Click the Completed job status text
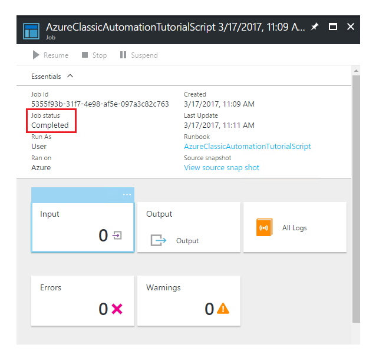Image resolution: width=366 pixels, height=351 pixels. tap(50, 125)
